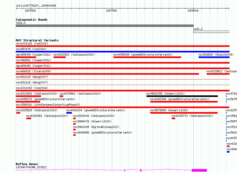Open variant dgv698n54 (Cooper2011) label

coord(34,55)
